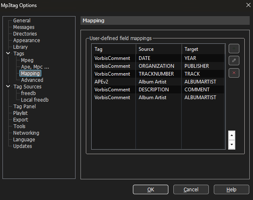
Task: Select the Tags tree item
Action: (19, 54)
